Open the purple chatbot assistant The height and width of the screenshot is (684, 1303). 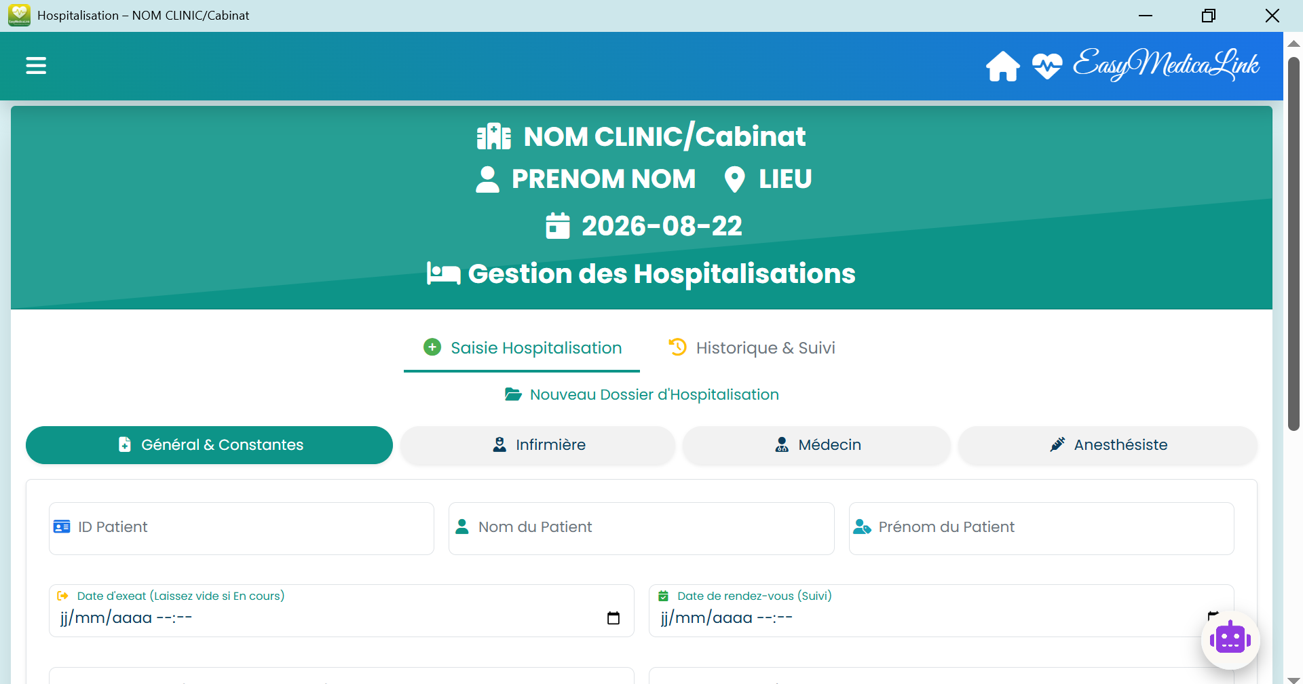click(1230, 640)
